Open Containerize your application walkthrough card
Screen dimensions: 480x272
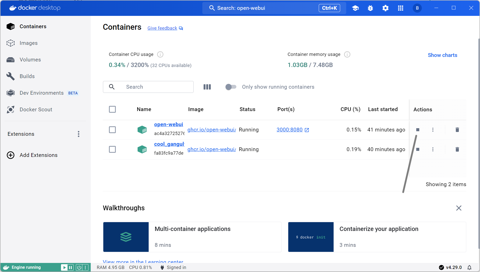(x=377, y=237)
